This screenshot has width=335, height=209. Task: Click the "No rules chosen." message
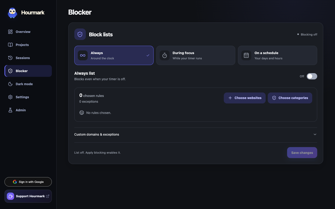pos(99,113)
